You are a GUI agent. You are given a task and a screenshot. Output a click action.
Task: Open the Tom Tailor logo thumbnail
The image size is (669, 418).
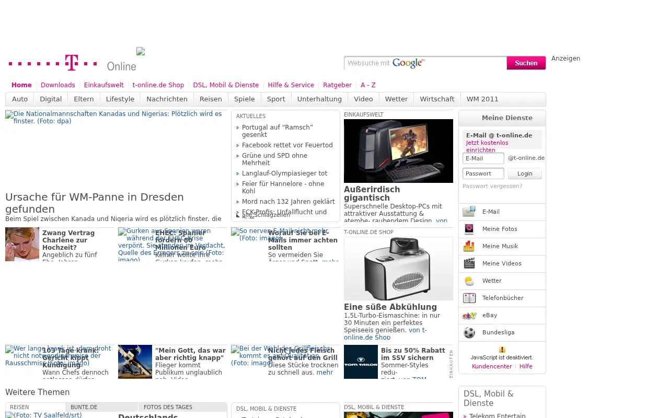pyautogui.click(x=361, y=362)
